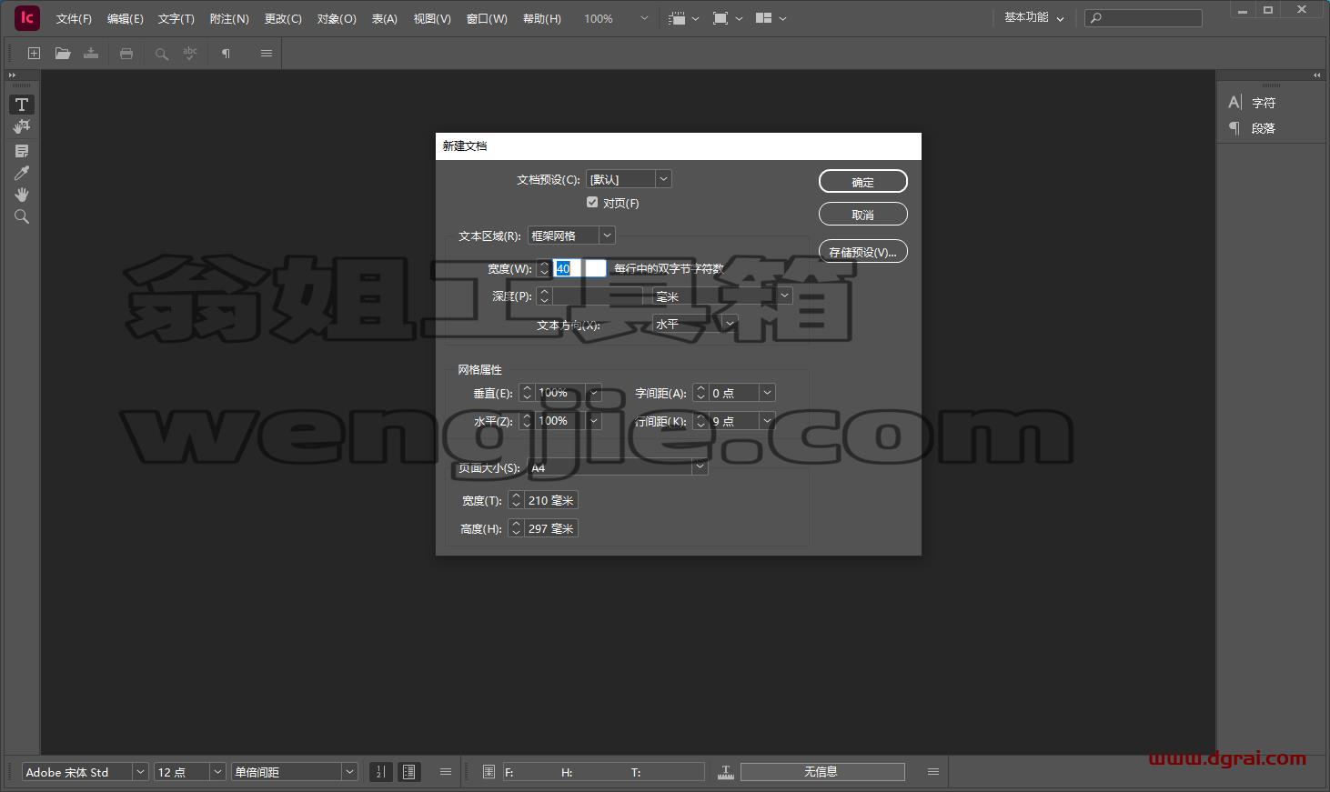Viewport: 1330px width, 792px height.
Task: Click the InCopy application logo
Action: (x=27, y=17)
